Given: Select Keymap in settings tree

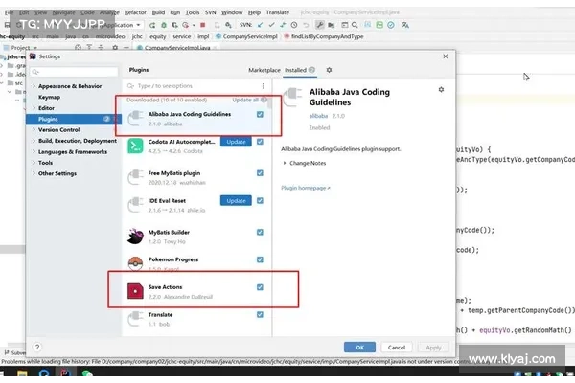Looking at the screenshot, I should (49, 97).
